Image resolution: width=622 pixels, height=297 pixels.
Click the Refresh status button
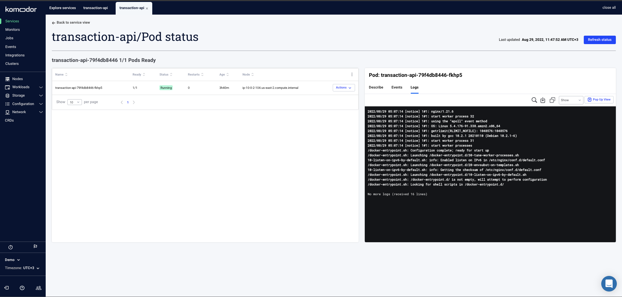(x=599, y=40)
